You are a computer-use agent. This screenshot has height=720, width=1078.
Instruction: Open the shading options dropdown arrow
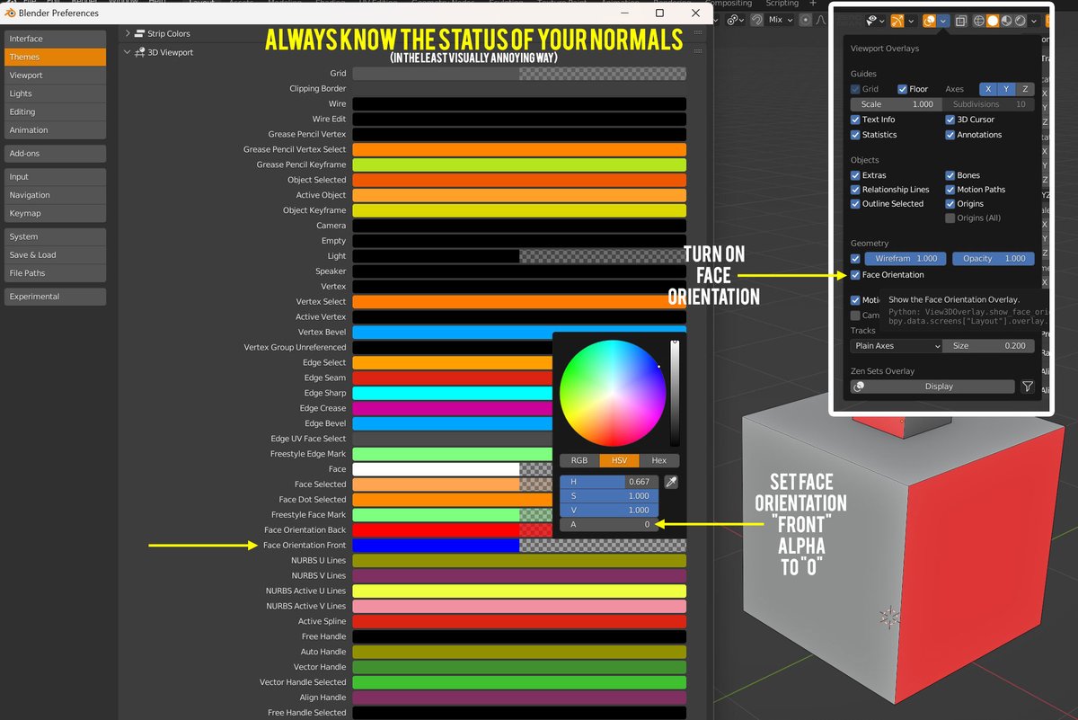[x=1034, y=21]
